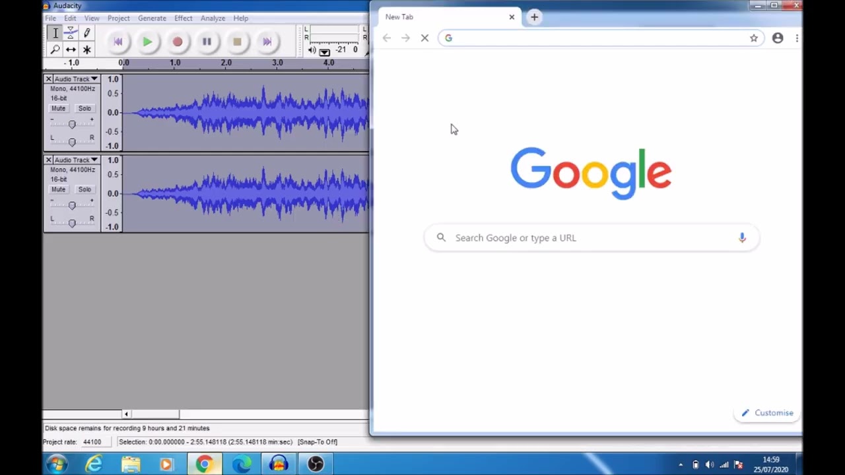Click the first track's gain slider
The height and width of the screenshot is (475, 845).
tap(72, 123)
